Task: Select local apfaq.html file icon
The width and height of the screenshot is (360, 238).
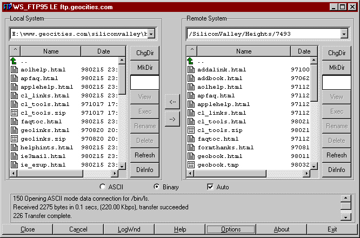Action: click(14, 78)
